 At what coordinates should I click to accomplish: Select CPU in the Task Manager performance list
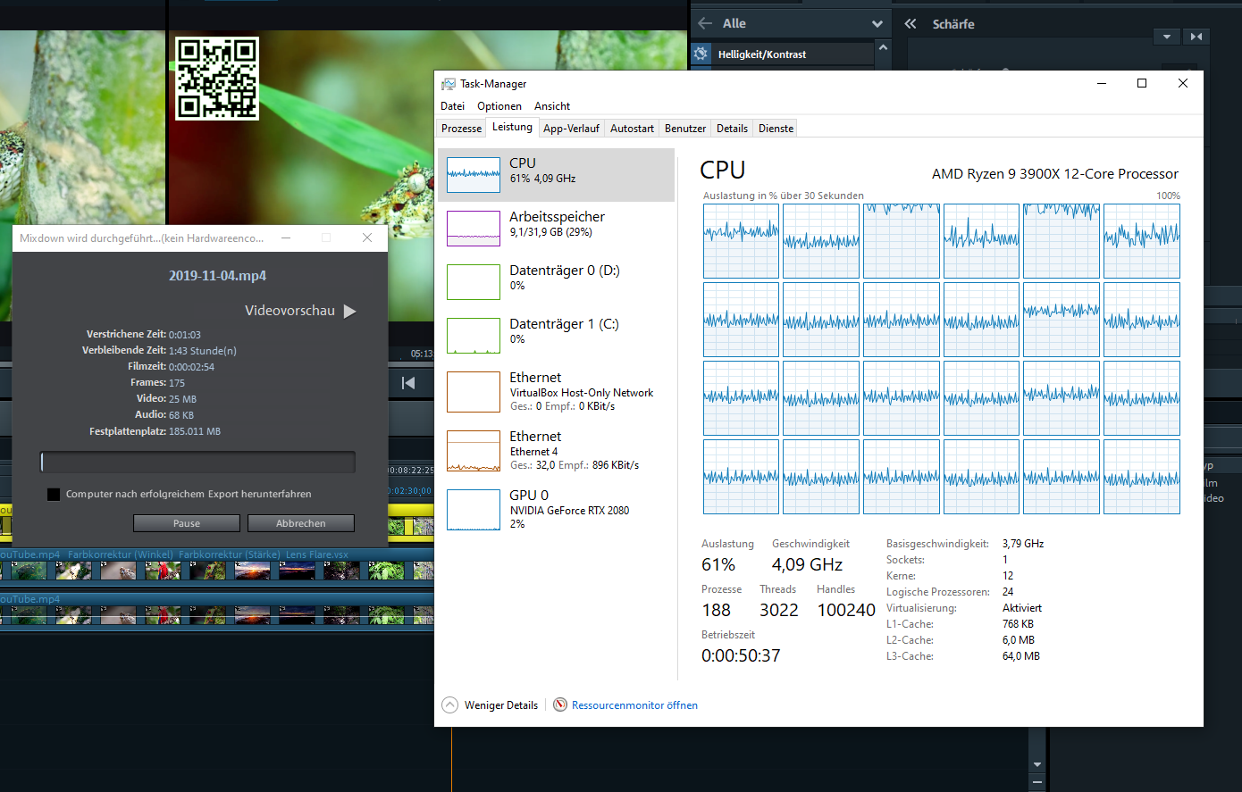coord(556,175)
